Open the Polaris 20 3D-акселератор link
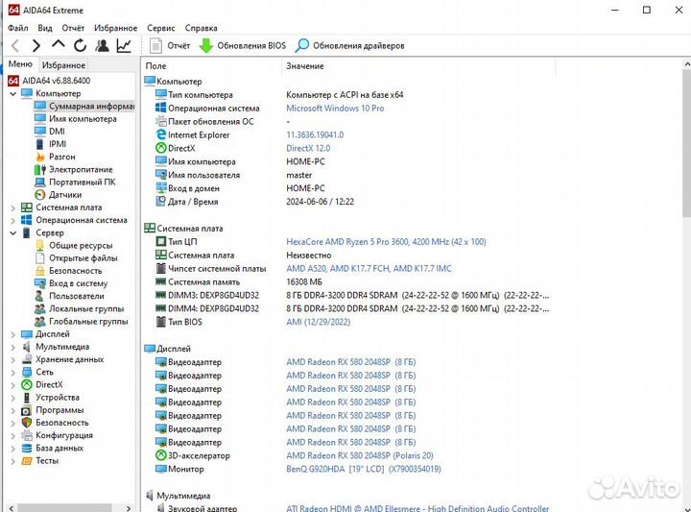Viewport: 691px width, 512px height. 360,455
